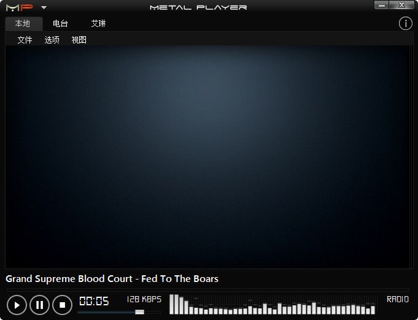Click the 00:05 elapsed time display
Screen dimensions: 418x320
coord(94,301)
